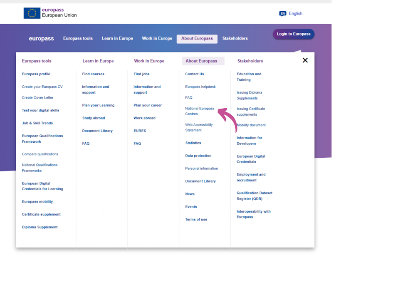The height and width of the screenshot is (295, 393).
Task: Click Compare qualifications link
Action: (40, 154)
